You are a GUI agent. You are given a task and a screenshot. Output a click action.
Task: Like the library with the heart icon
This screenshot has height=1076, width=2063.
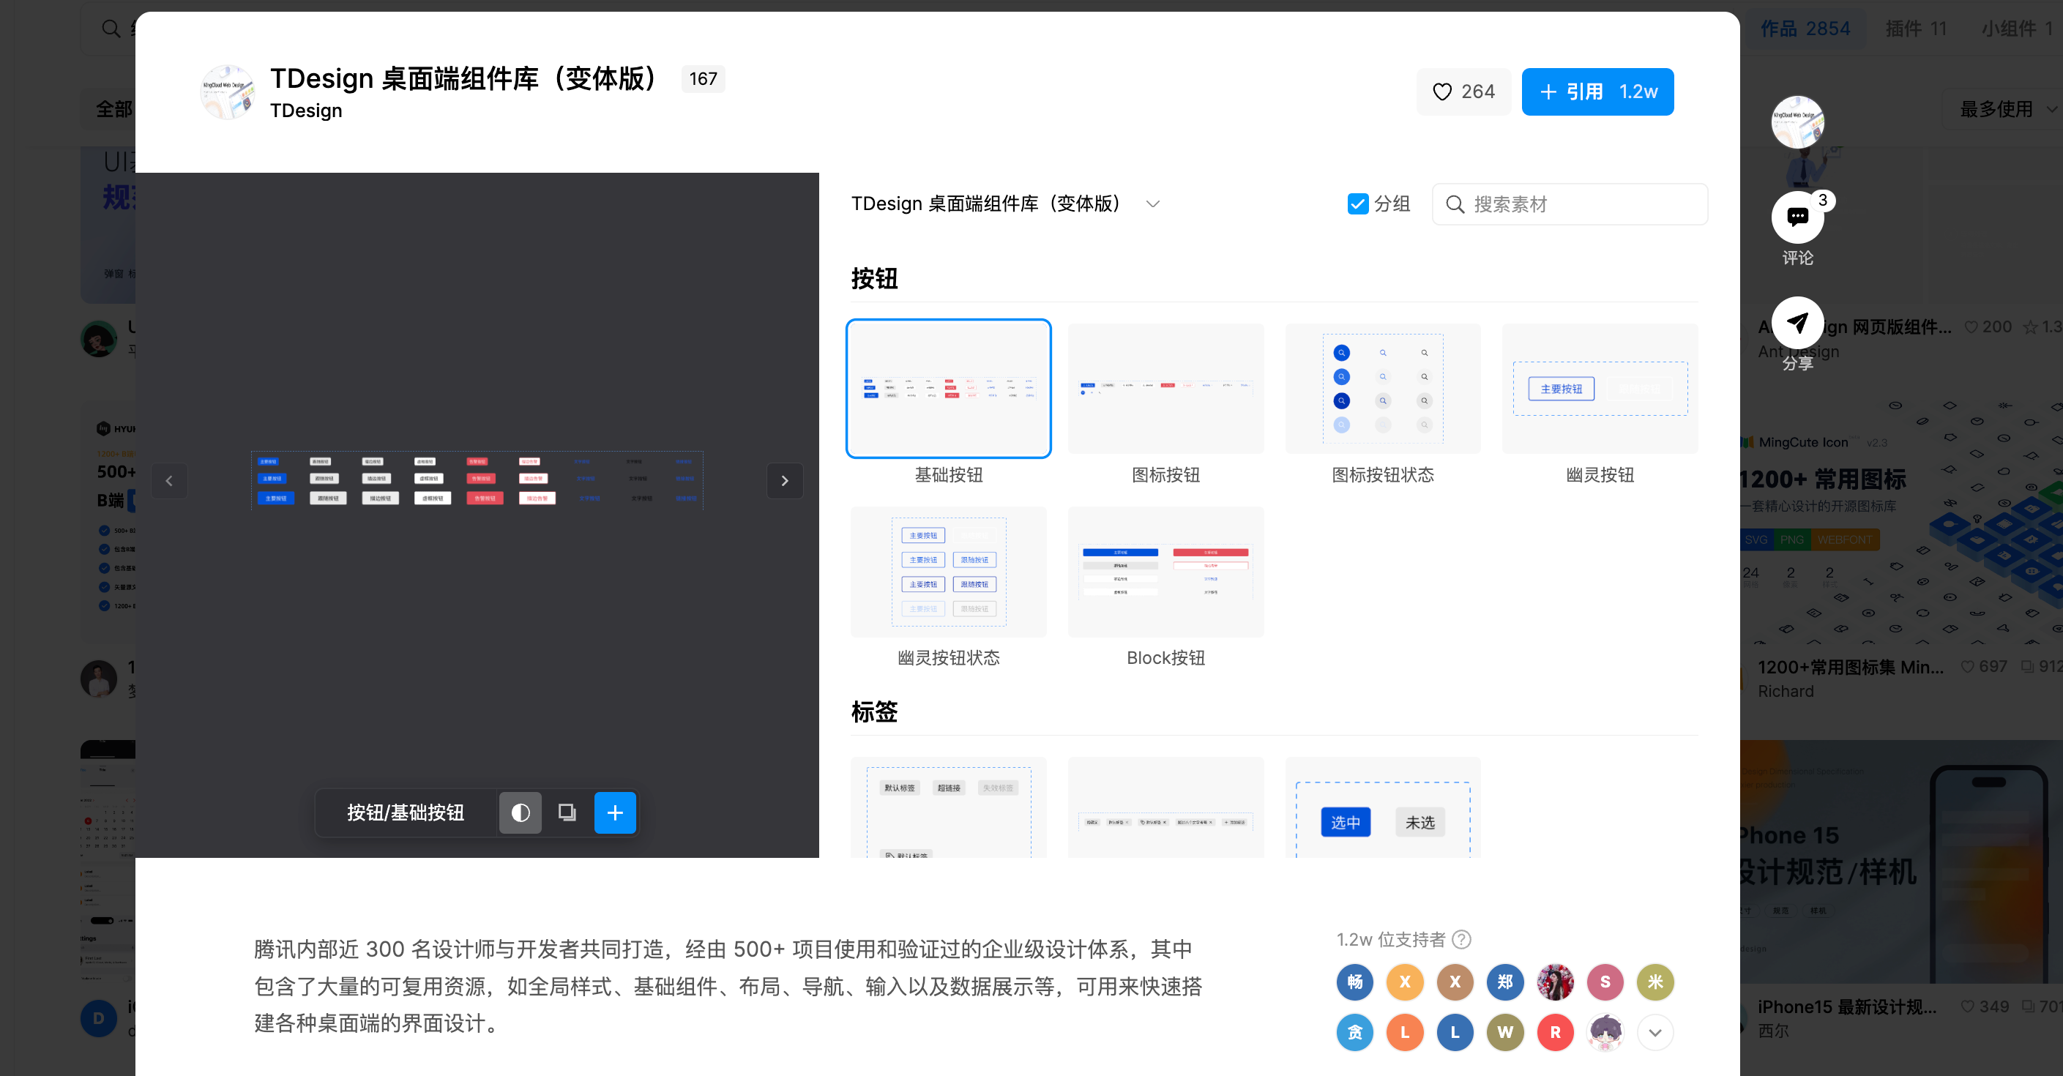point(1463,92)
